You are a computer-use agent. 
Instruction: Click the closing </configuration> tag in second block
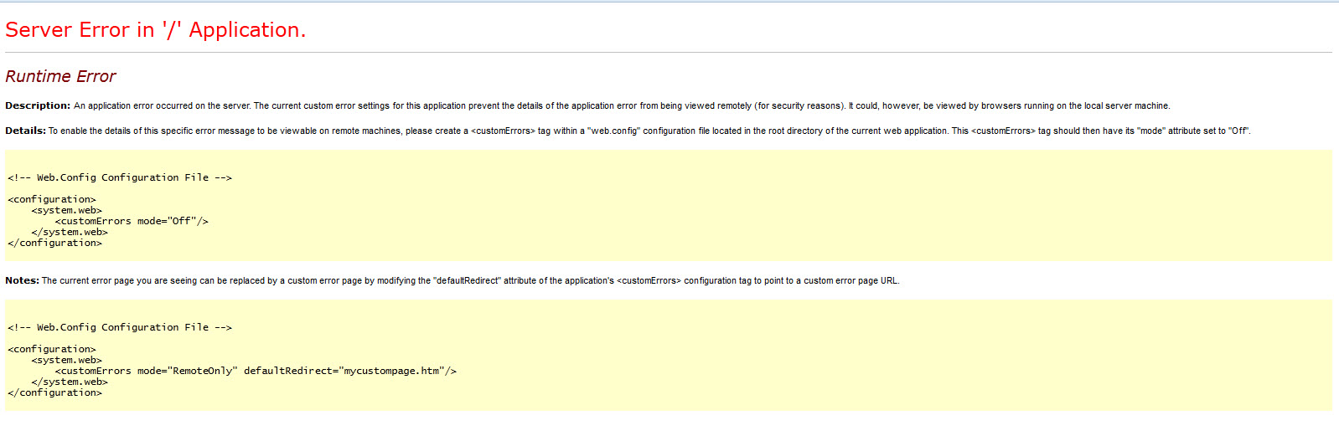(x=54, y=392)
